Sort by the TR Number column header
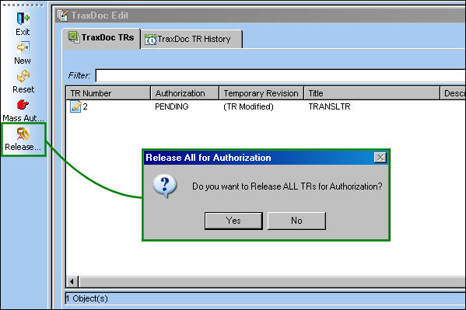Viewport: 466px width, 310px height. click(x=108, y=93)
